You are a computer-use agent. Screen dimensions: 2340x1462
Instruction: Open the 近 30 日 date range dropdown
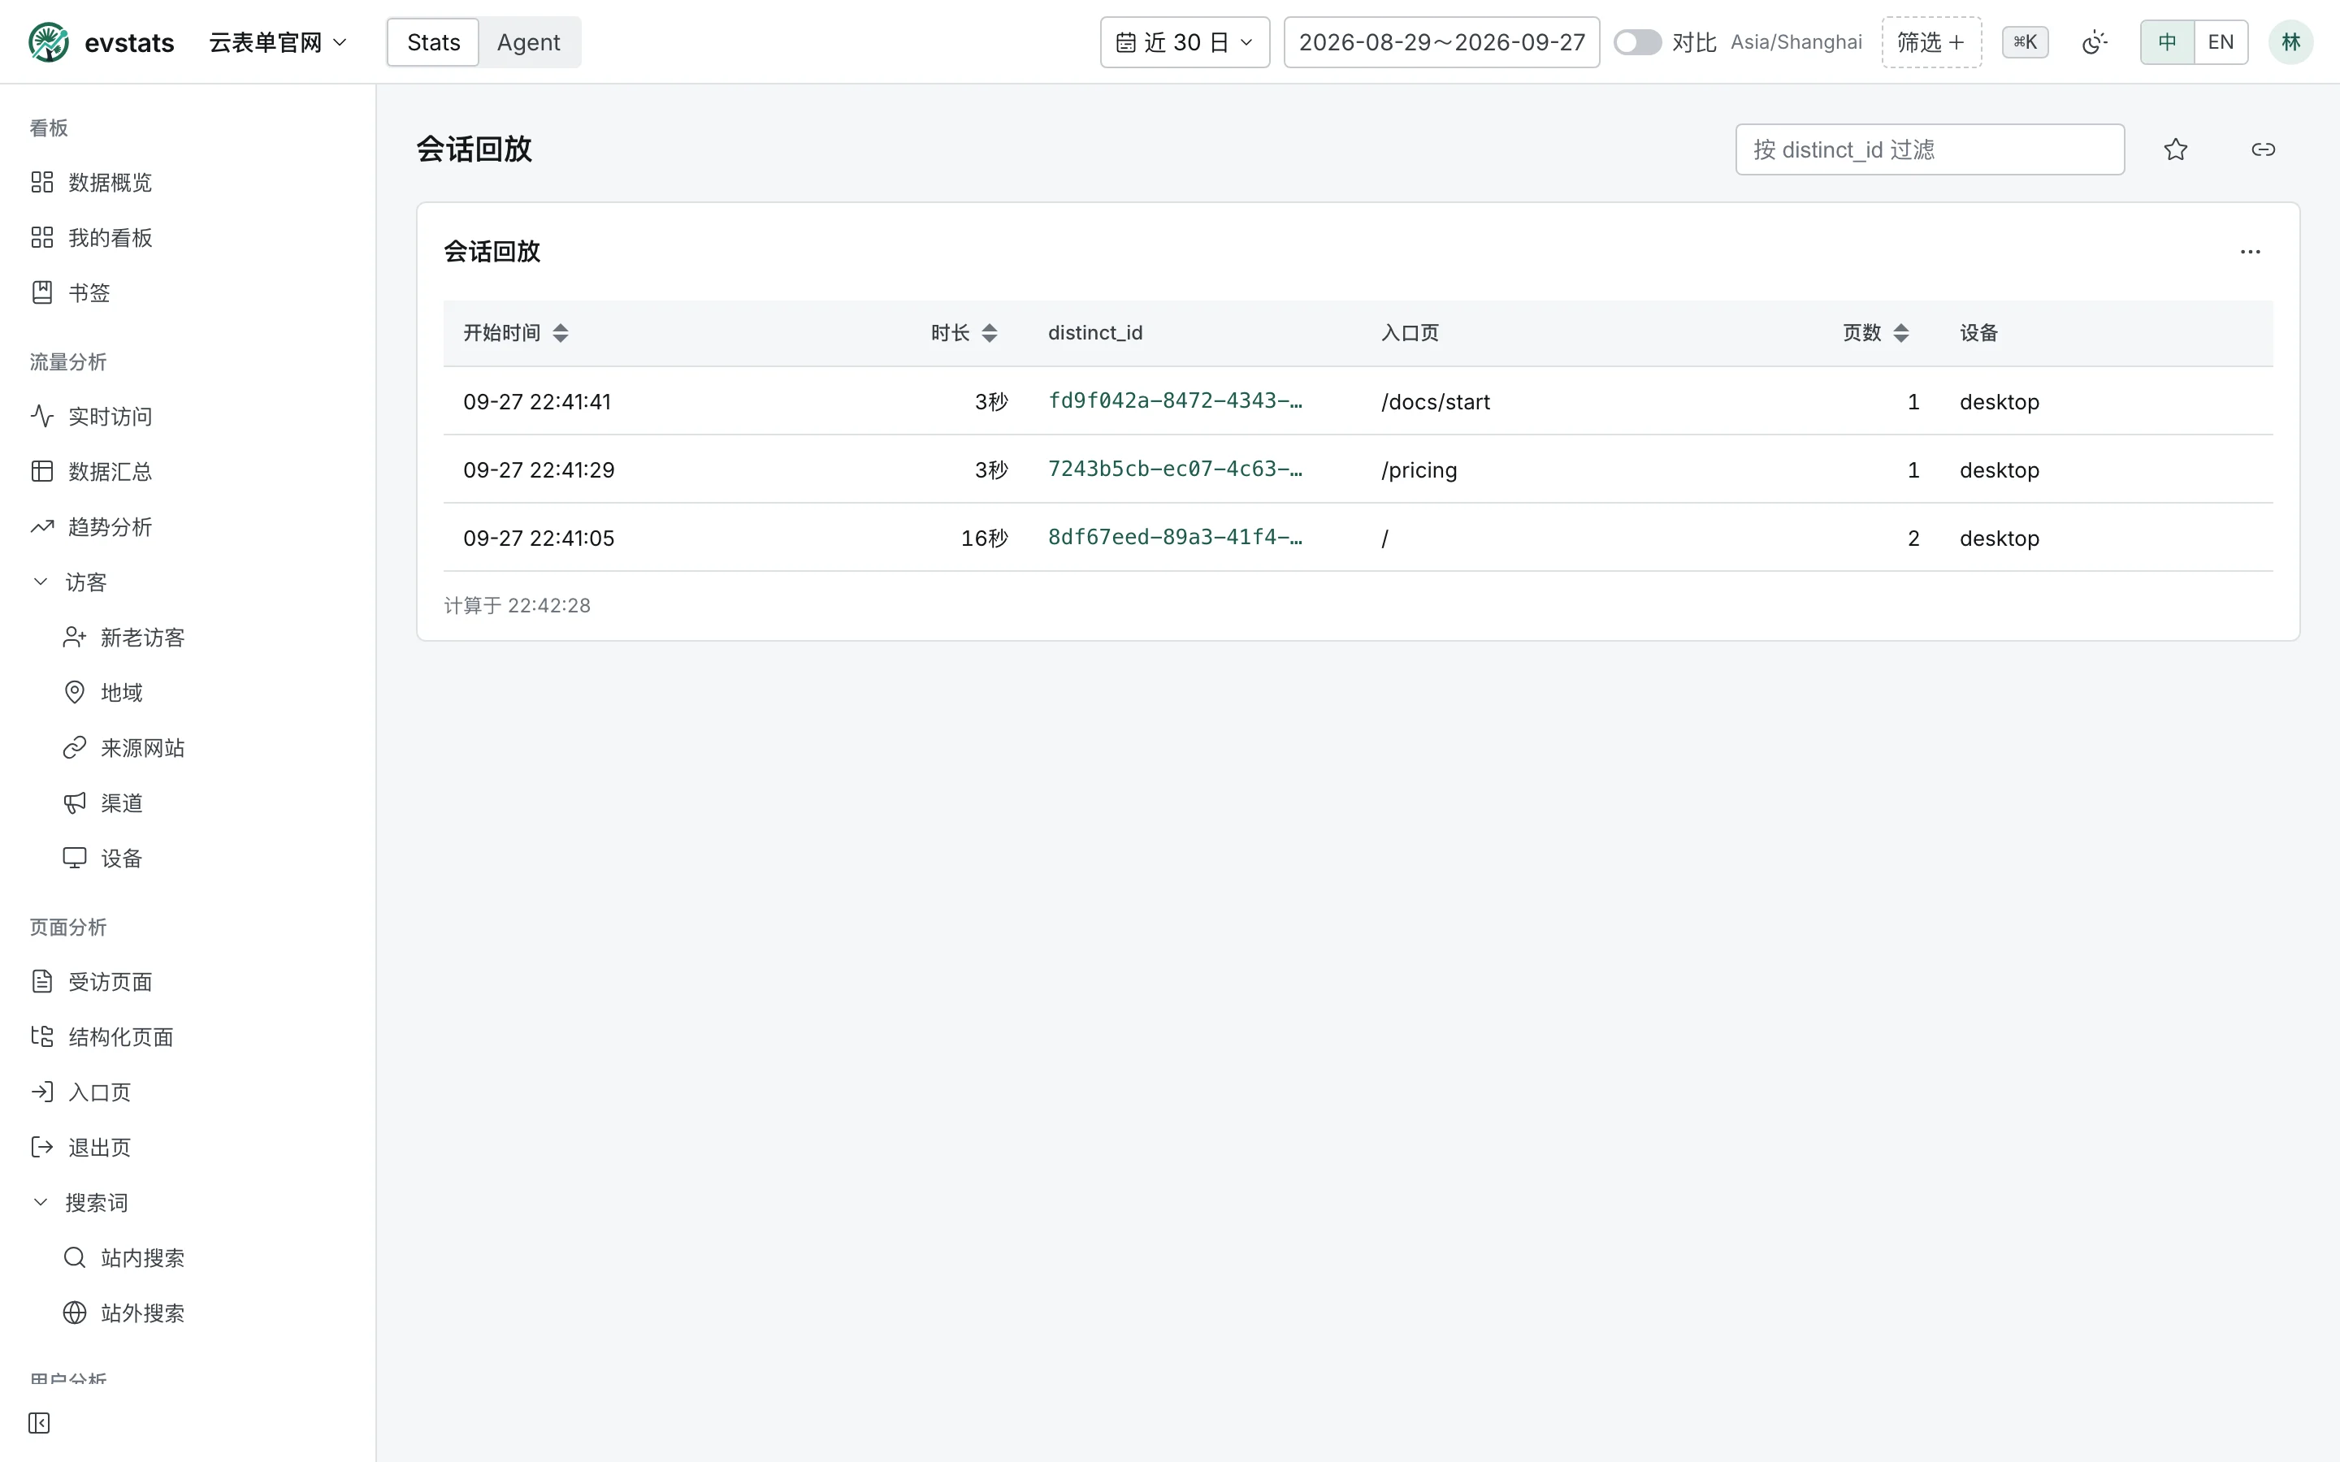(1185, 42)
